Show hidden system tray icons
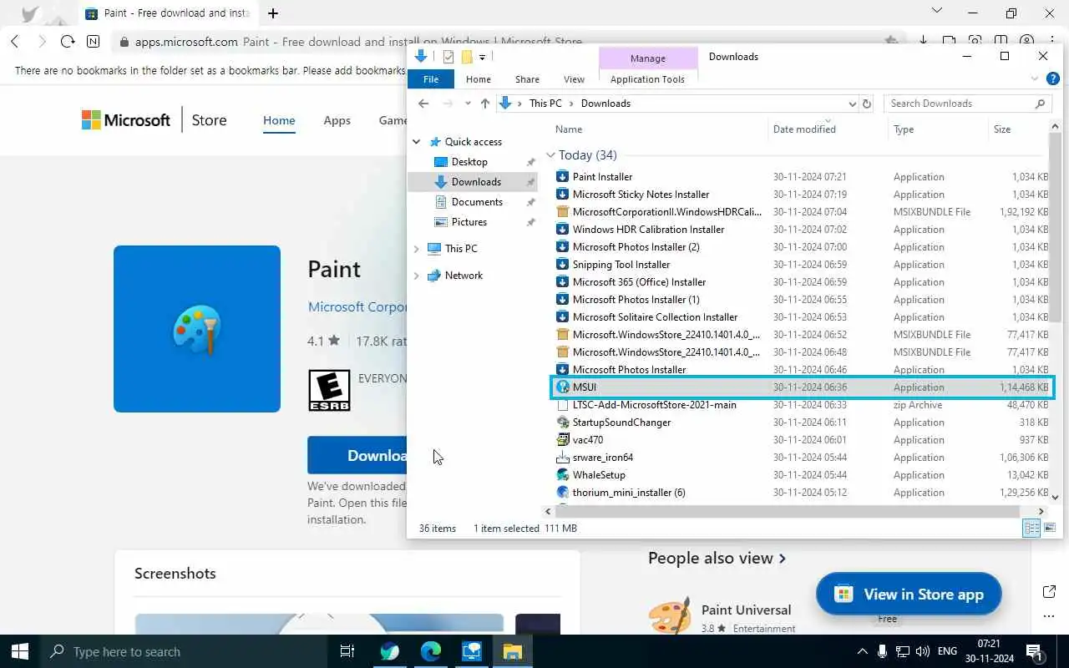This screenshot has height=668, width=1069. pyautogui.click(x=862, y=651)
